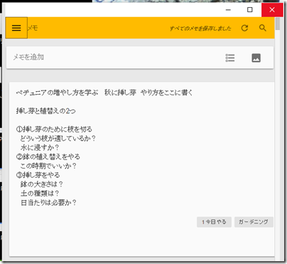Screen dimensions: 287x264
Task: Add a new image note icon
Action: coord(256,58)
